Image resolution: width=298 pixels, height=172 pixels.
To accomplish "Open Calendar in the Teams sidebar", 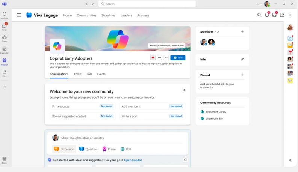I will click(5, 50).
